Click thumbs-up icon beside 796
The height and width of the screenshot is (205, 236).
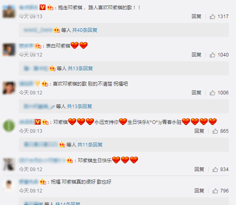215,191
